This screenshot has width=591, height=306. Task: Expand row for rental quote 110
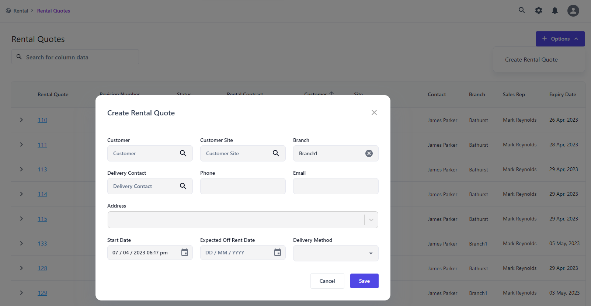(x=21, y=120)
